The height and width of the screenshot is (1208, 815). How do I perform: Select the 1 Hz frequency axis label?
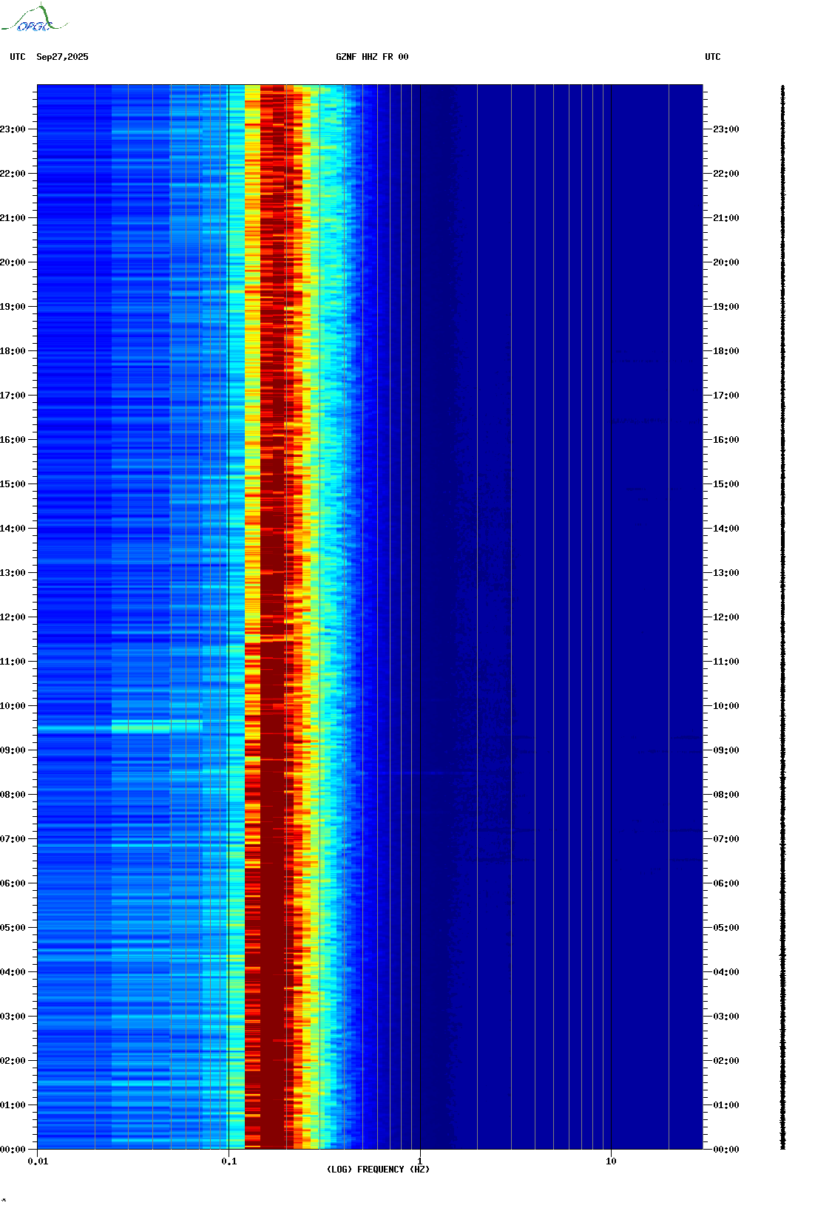tap(420, 1161)
